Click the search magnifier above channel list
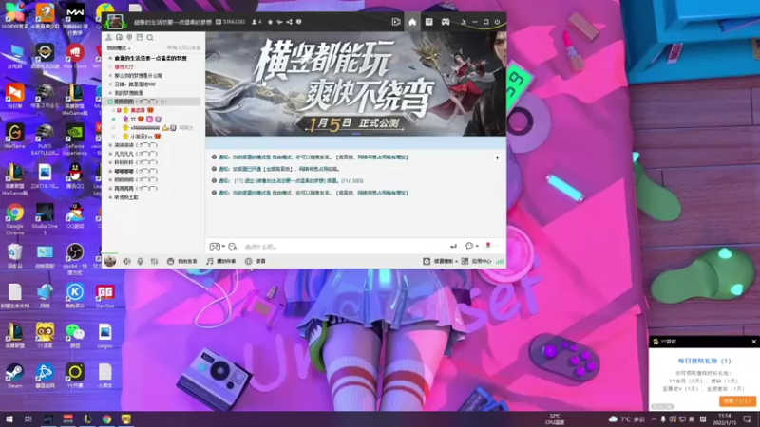The image size is (760, 427). pyautogui.click(x=150, y=37)
